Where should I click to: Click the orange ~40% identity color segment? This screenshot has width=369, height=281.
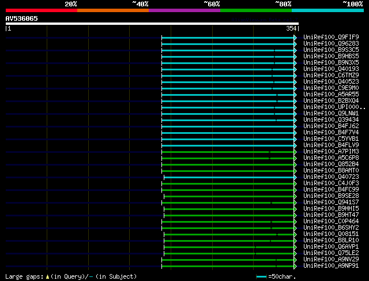pyautogui.click(x=113, y=10)
